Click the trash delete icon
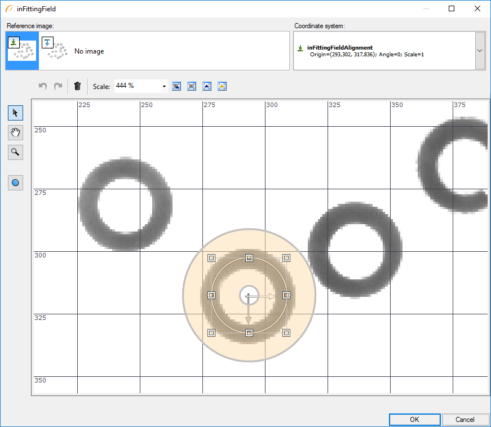491x427 pixels. click(x=78, y=86)
